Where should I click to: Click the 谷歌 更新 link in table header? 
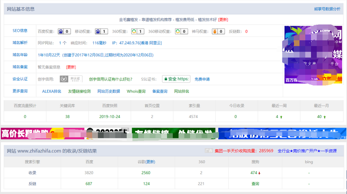pos(150,162)
